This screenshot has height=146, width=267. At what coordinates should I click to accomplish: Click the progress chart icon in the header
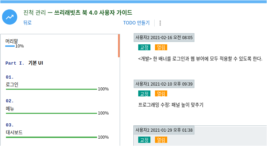pyautogui.click(x=10, y=17)
